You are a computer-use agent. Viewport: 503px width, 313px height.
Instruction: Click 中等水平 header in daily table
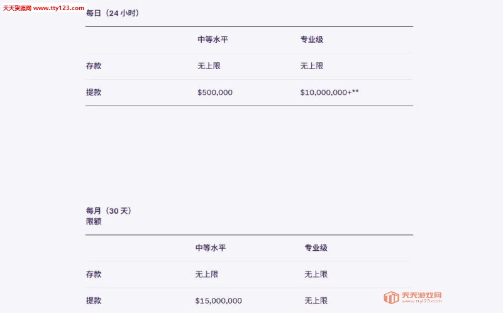click(213, 40)
